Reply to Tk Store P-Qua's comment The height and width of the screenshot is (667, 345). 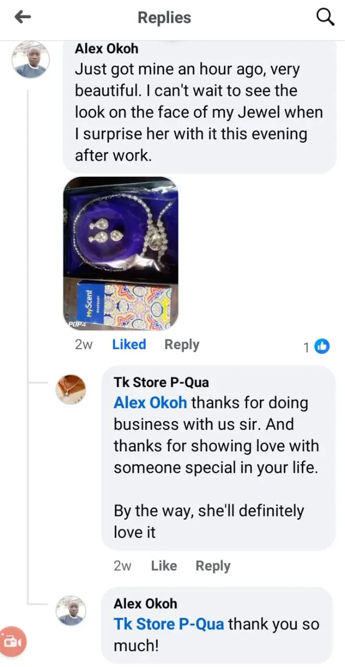tap(213, 566)
